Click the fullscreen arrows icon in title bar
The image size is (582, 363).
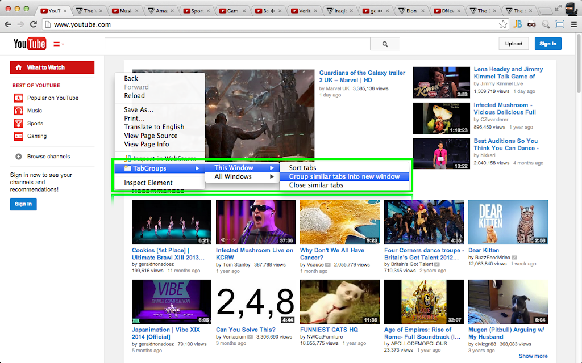click(x=558, y=8)
